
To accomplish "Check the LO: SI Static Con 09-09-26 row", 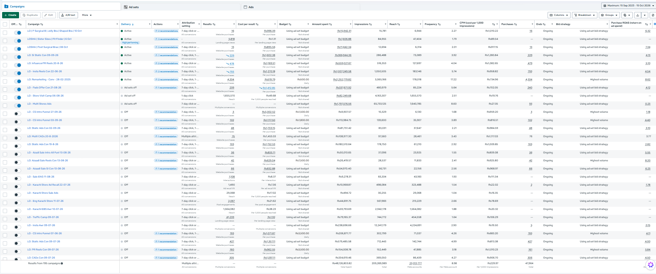I will click(x=5, y=57).
